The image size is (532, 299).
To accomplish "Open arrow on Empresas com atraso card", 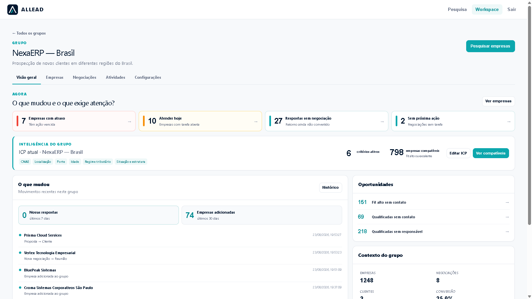I will [x=129, y=122].
